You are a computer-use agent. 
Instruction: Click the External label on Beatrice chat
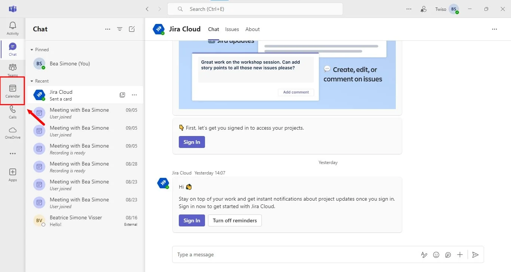click(x=131, y=225)
